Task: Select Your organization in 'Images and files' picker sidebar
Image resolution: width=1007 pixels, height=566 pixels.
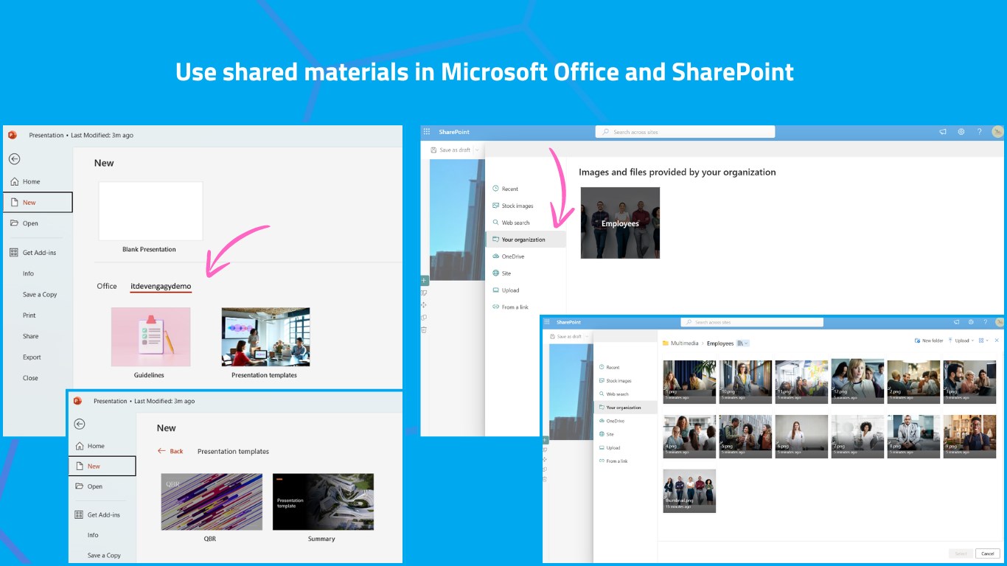Action: coord(526,240)
